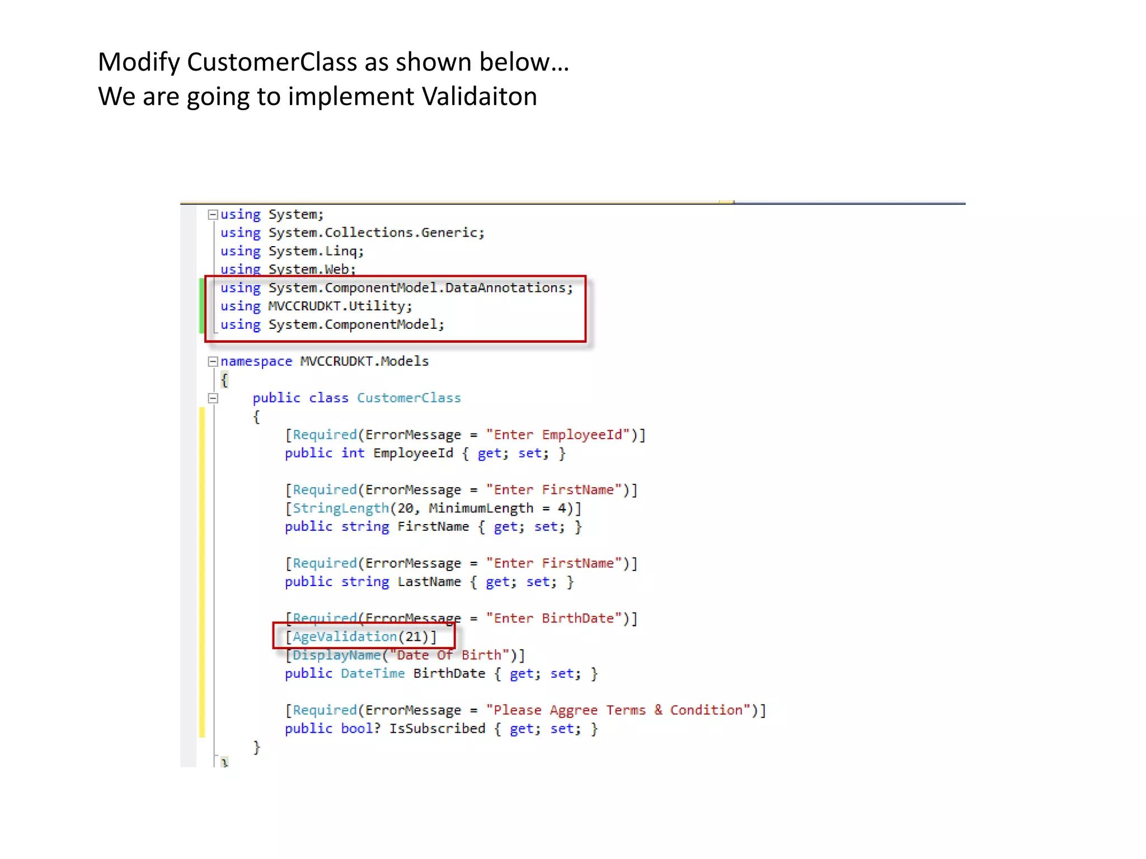Click the DateTime type keyword
This screenshot has width=1146, height=859.
[373, 674]
